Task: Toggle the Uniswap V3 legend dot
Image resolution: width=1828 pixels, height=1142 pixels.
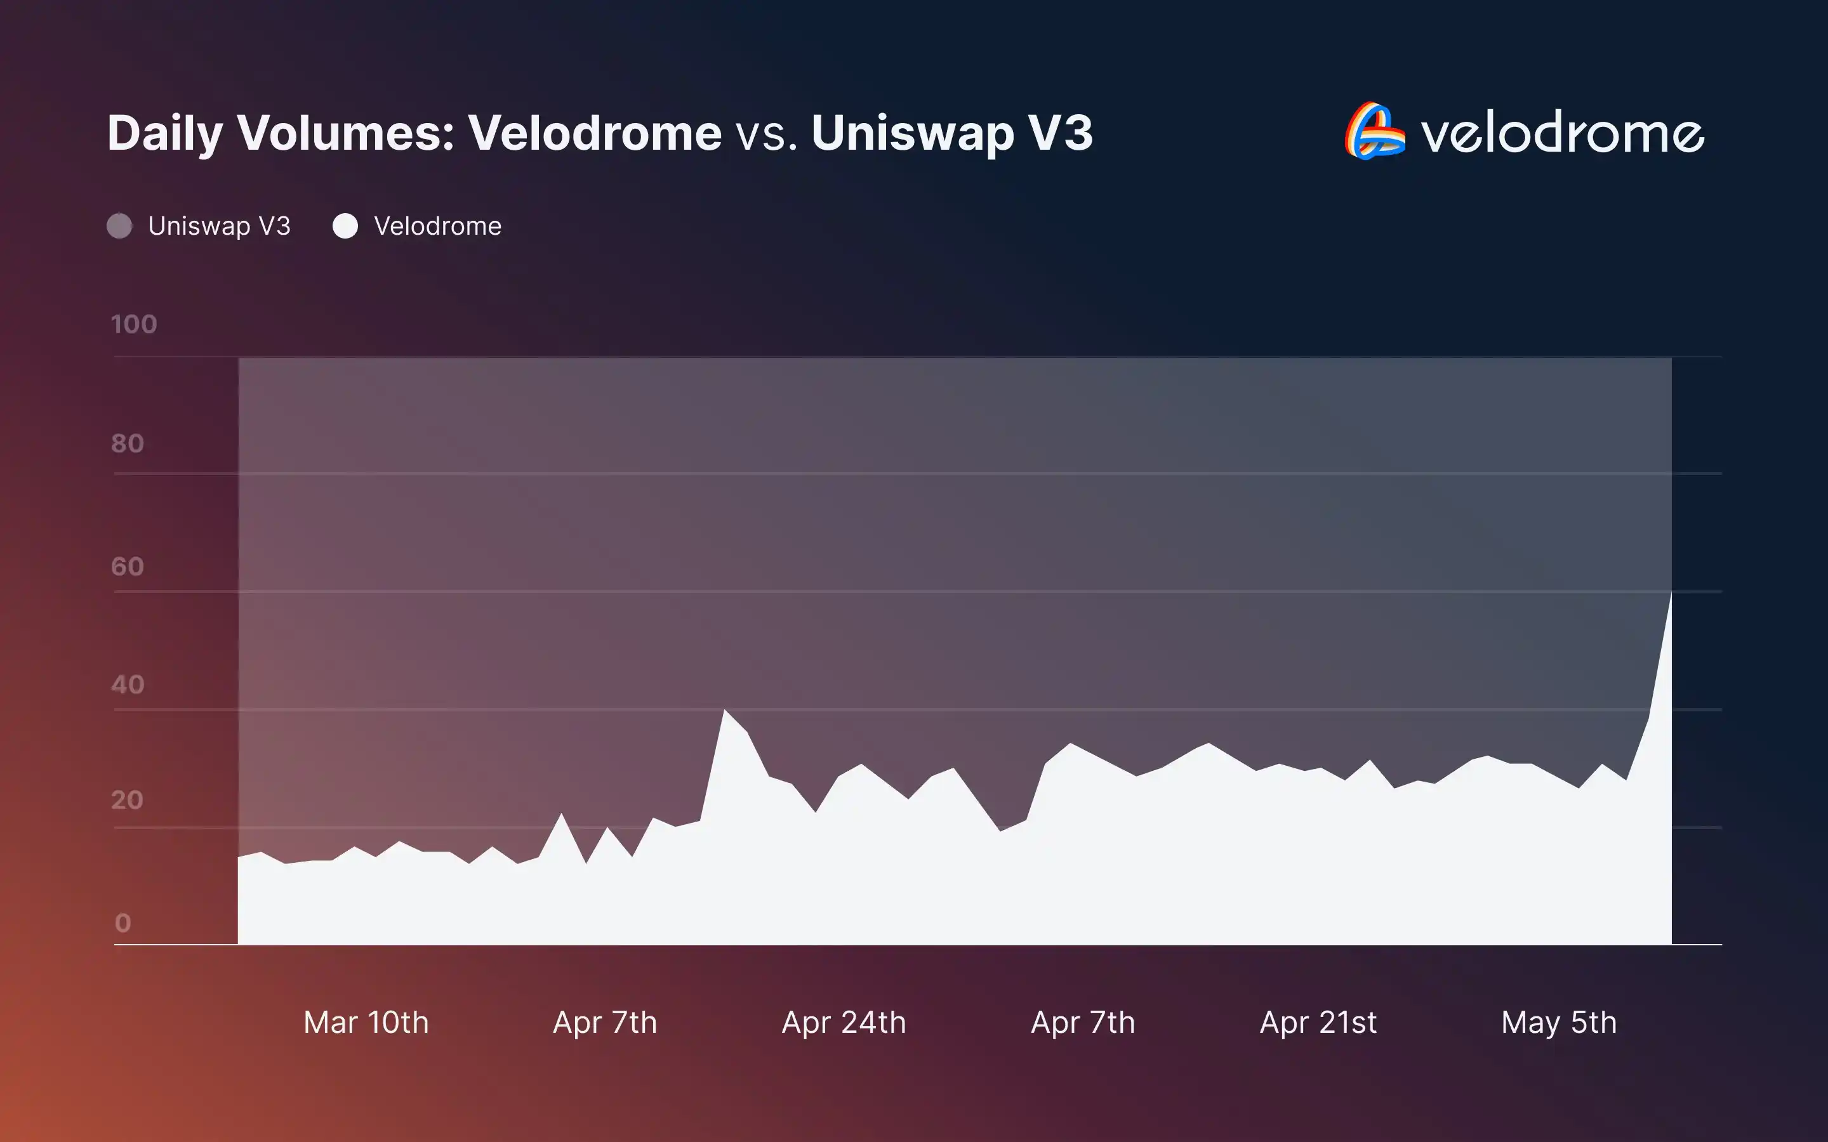Action: [x=119, y=226]
